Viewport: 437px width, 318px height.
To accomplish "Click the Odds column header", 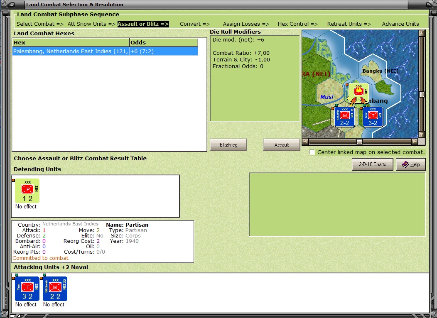I will pos(164,43).
